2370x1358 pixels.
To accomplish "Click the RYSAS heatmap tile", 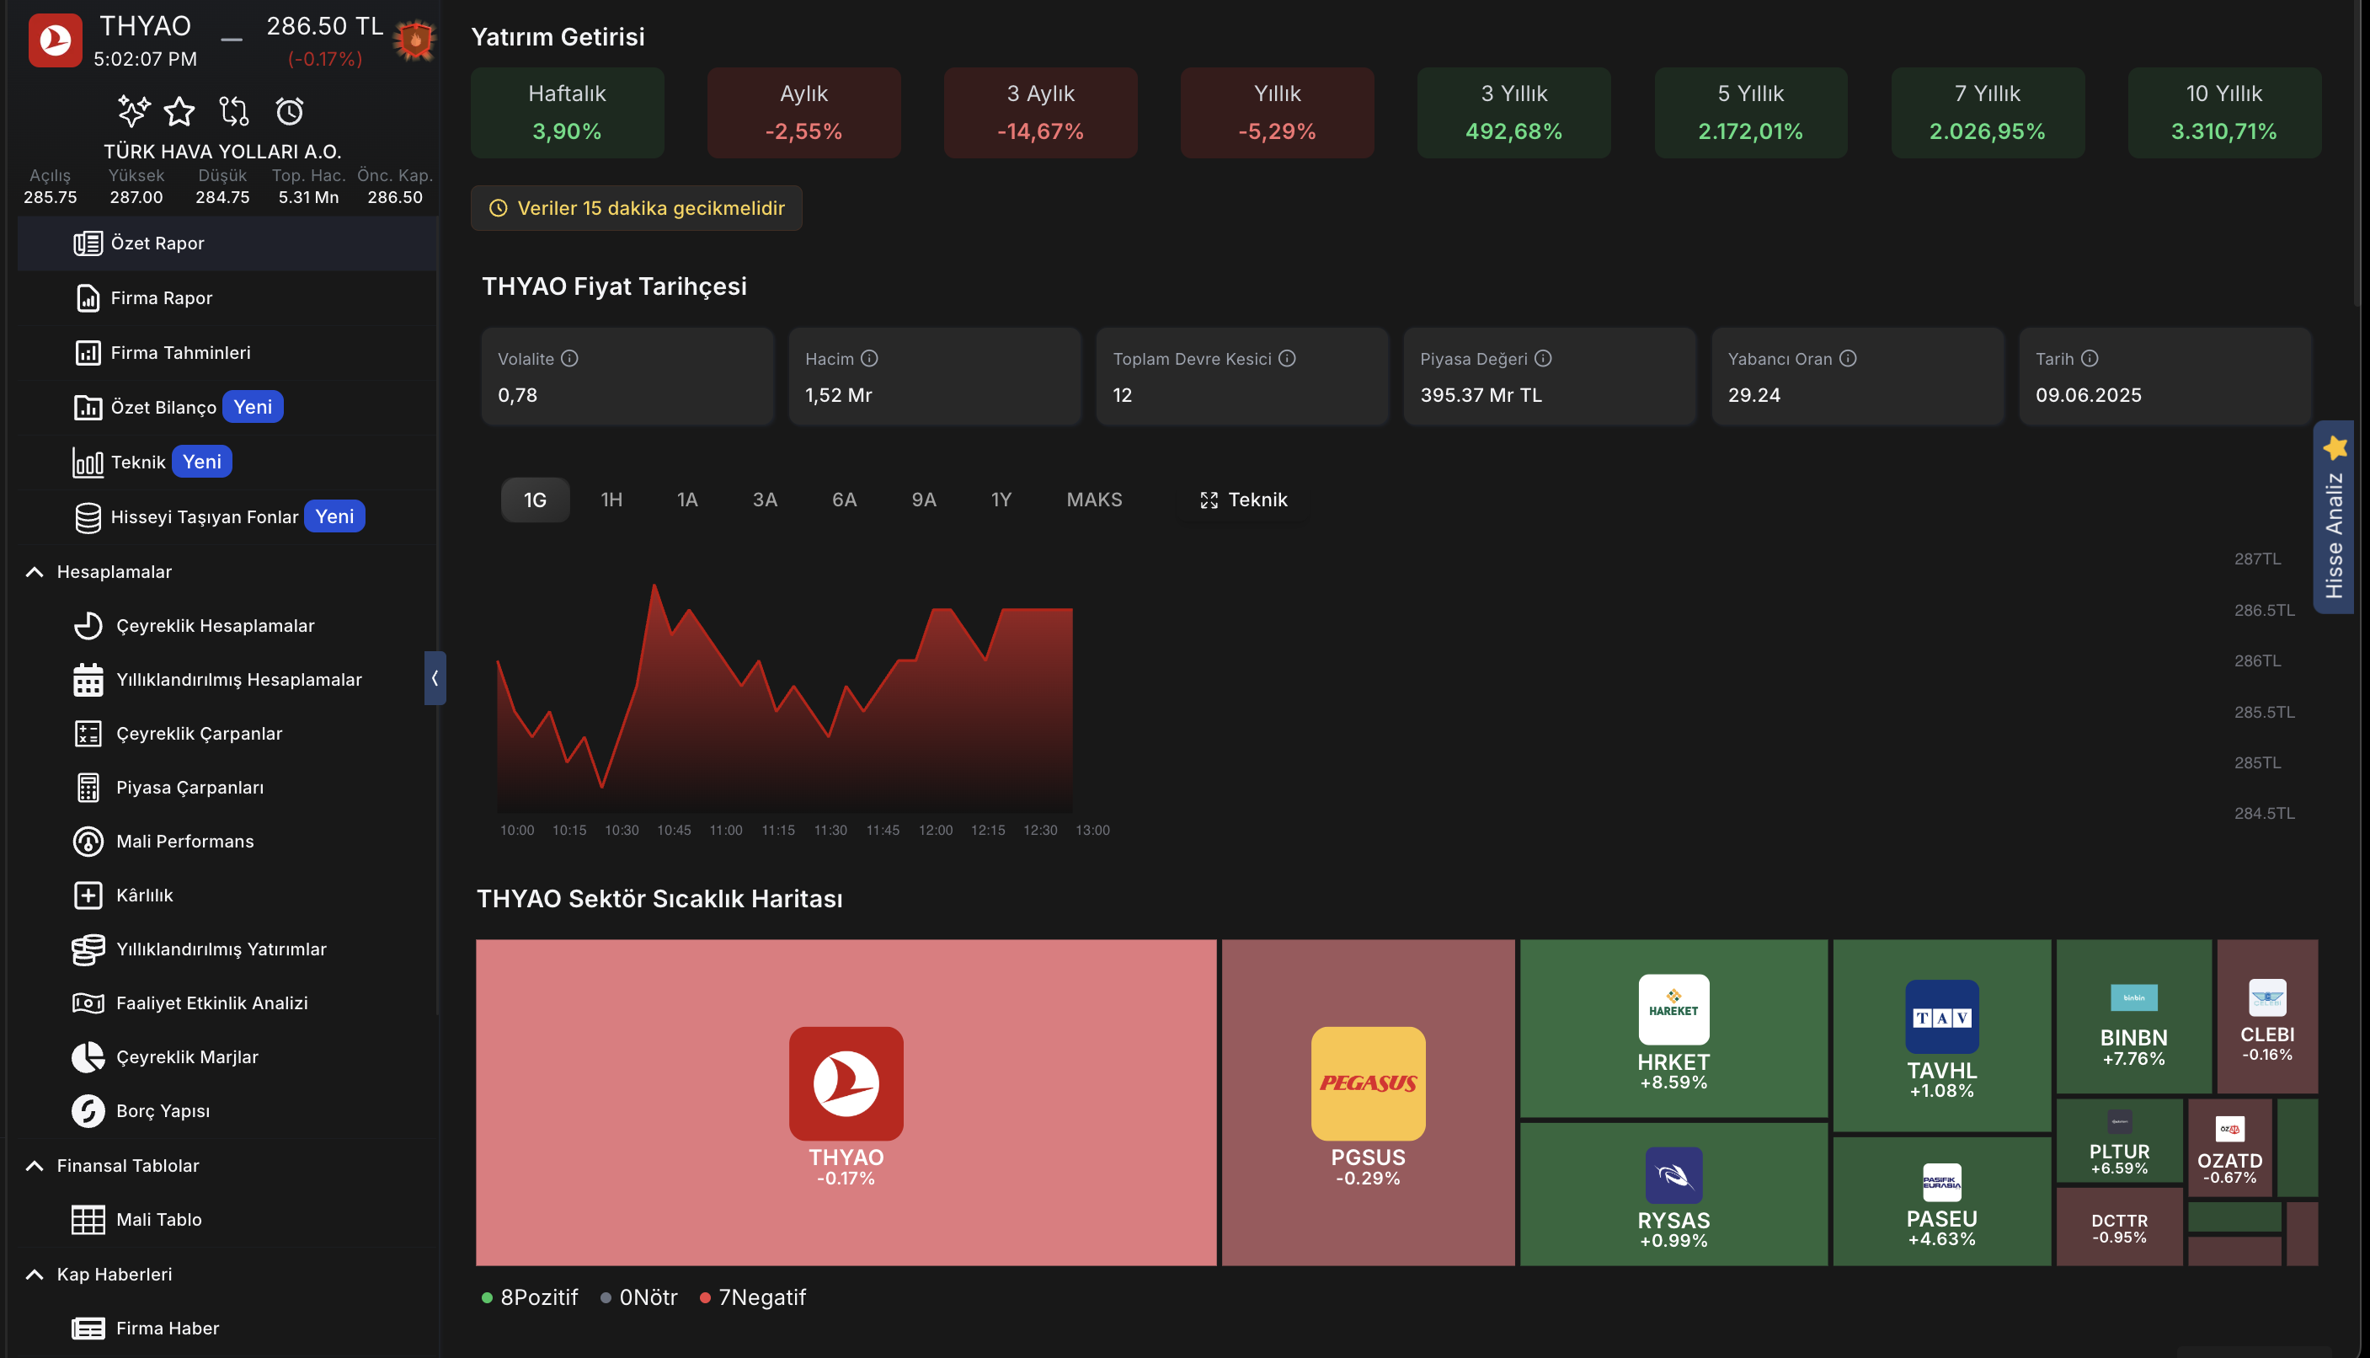I will click(x=1673, y=1195).
